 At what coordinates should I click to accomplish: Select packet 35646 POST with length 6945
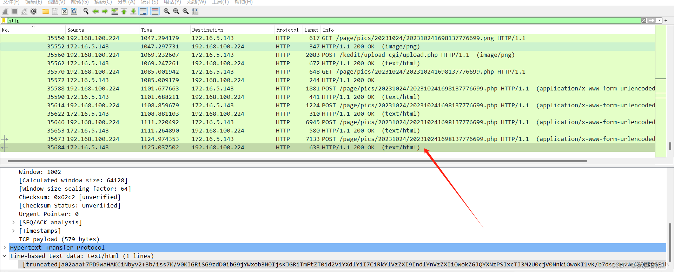click(x=328, y=122)
